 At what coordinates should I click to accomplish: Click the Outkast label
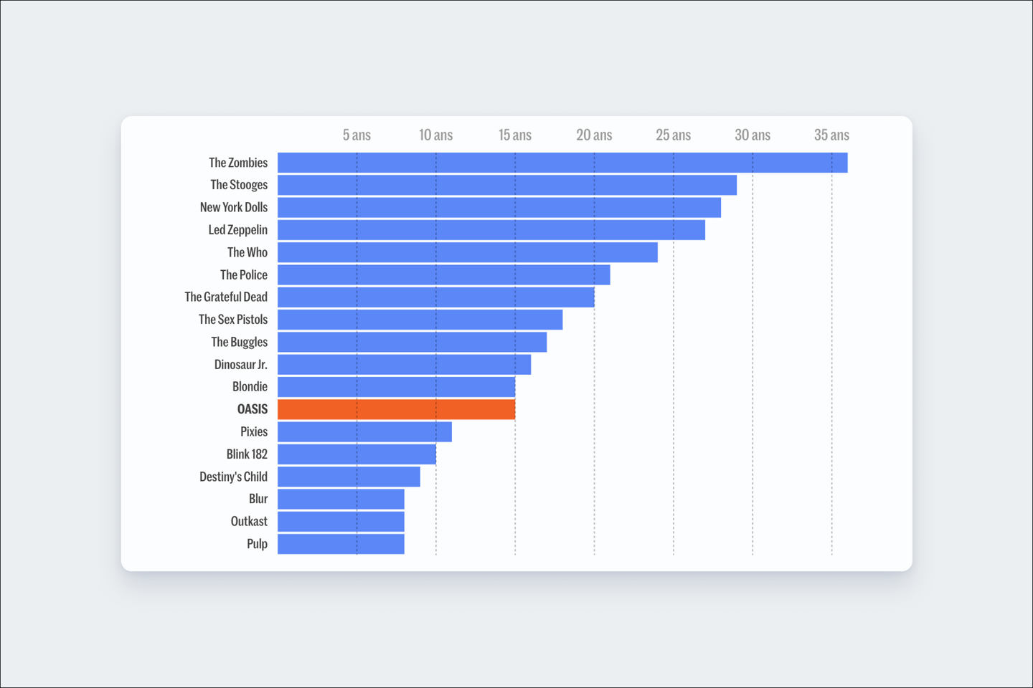[249, 521]
